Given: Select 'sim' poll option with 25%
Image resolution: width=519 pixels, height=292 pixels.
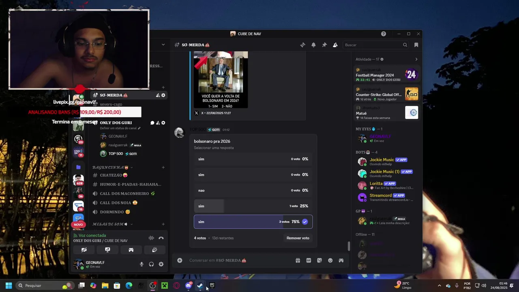Looking at the screenshot, I should [x=253, y=206].
